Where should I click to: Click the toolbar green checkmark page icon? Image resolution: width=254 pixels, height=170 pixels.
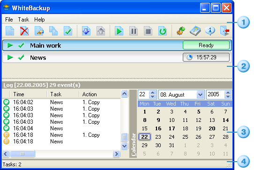pyautogui.click(x=68, y=31)
